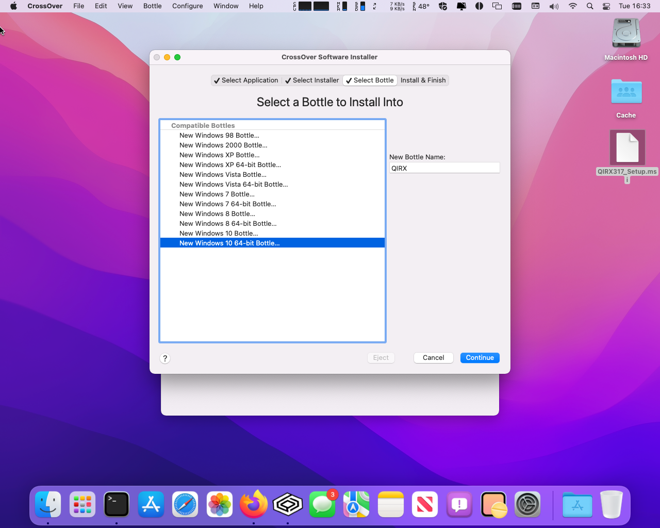This screenshot has height=528, width=660.
Task: Open the Help menu
Action: click(x=256, y=6)
